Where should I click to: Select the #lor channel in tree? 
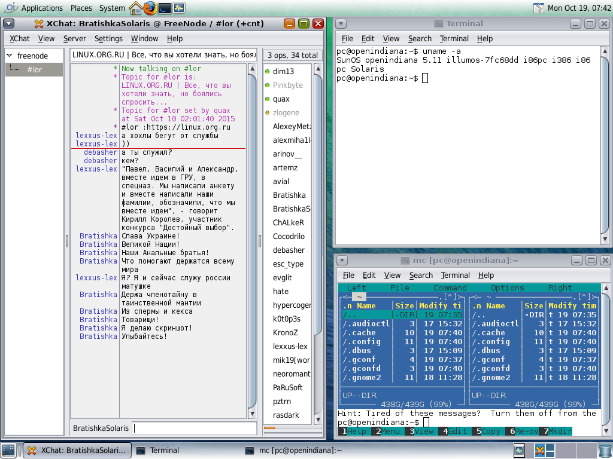[x=34, y=69]
